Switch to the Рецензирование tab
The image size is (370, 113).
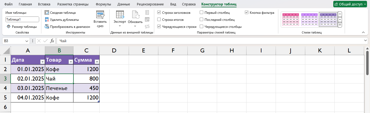pos(150,4)
